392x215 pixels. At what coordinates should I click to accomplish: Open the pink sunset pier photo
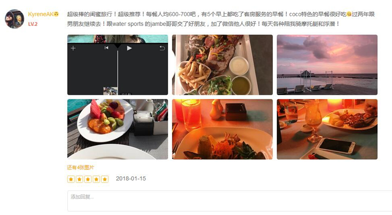pyautogui.click(x=327, y=65)
